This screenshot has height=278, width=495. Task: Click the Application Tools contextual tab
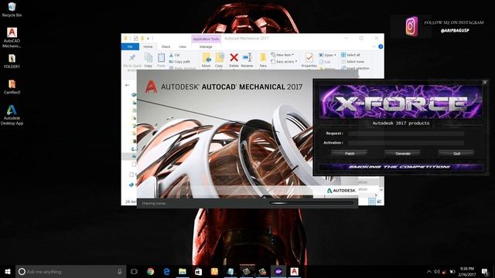coord(206,39)
